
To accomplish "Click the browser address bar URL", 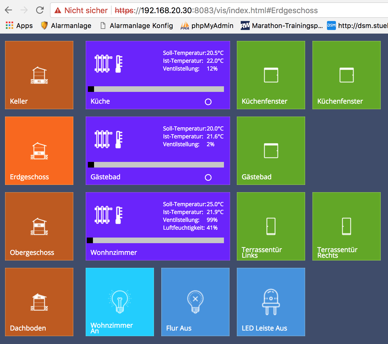I will pos(216,11).
